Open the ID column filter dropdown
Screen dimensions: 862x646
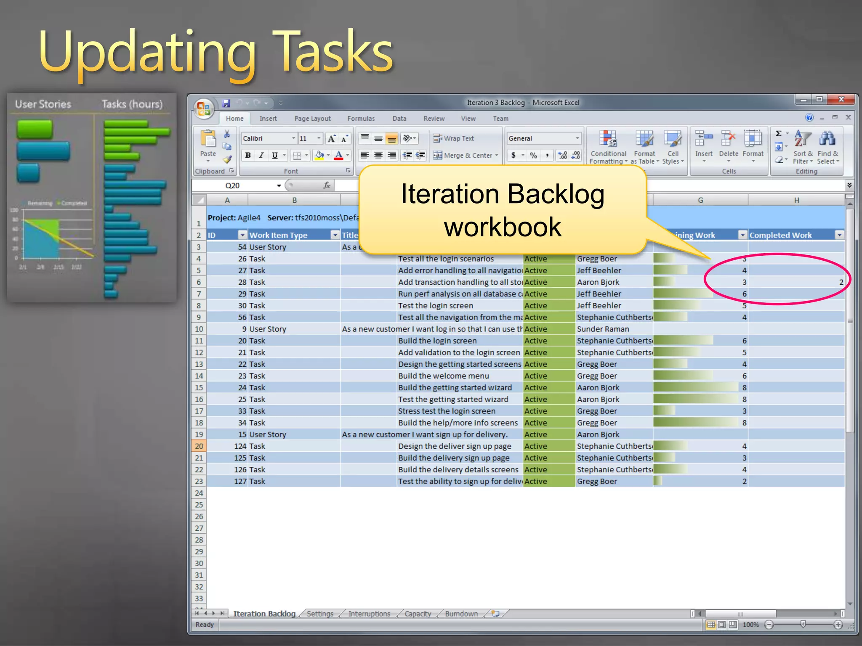point(242,235)
